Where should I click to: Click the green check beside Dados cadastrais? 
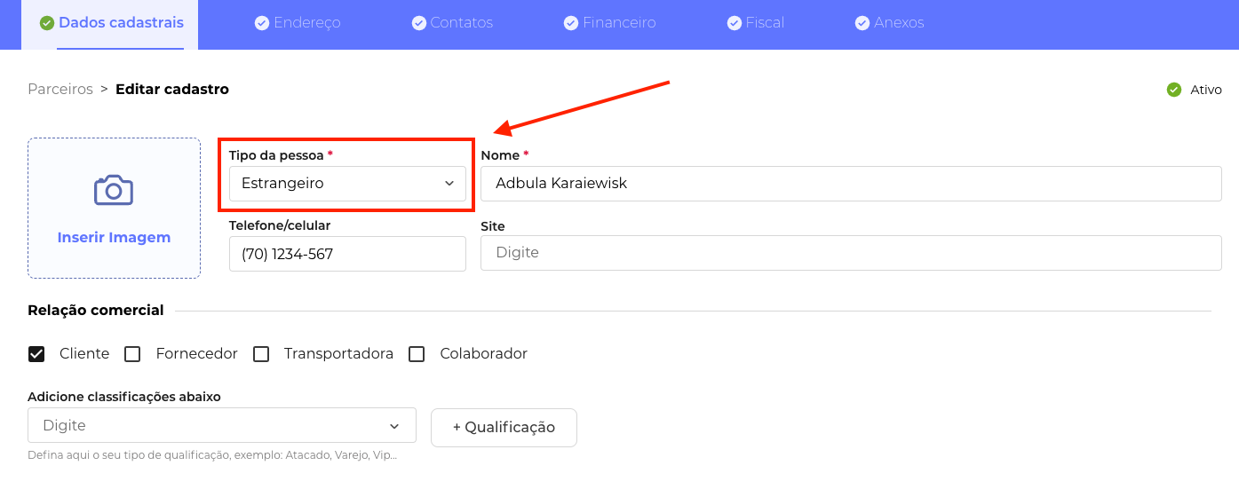[x=47, y=23]
